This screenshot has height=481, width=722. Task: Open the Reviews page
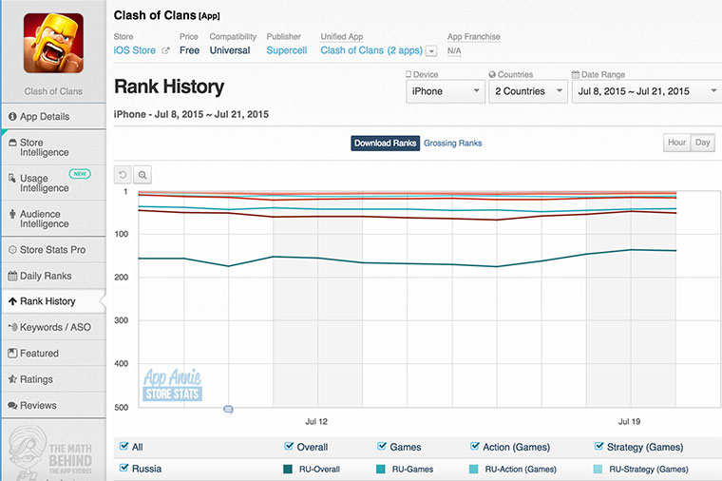53,406
